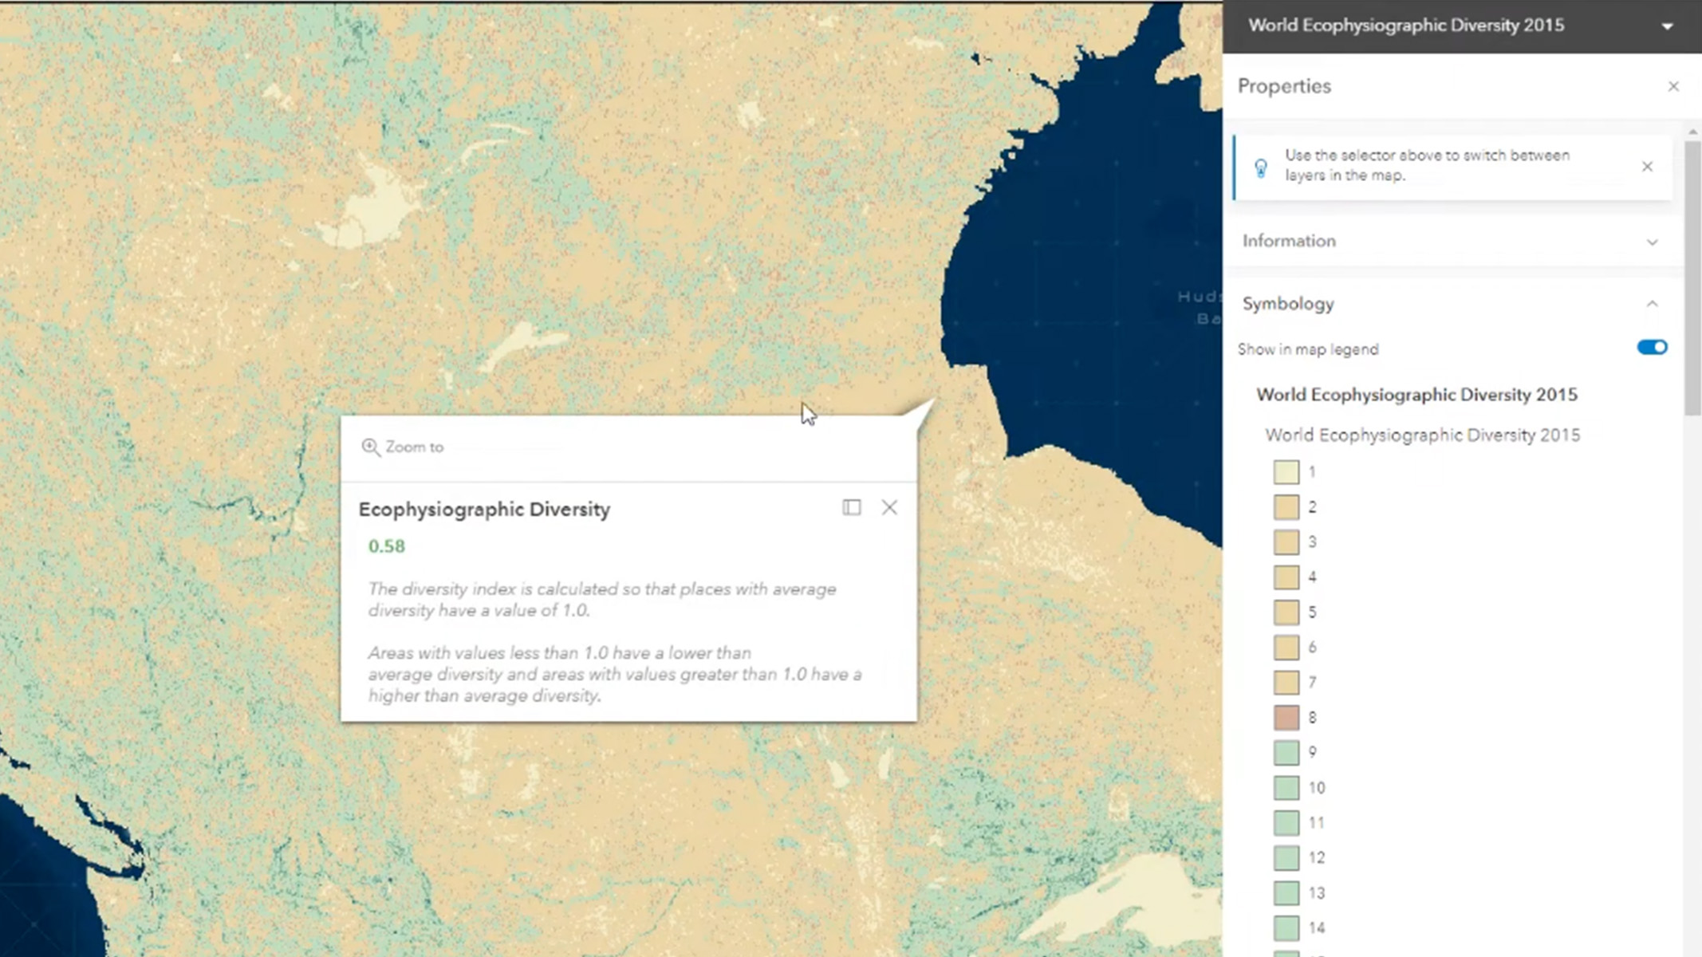Expand the Information section

pos(1652,242)
